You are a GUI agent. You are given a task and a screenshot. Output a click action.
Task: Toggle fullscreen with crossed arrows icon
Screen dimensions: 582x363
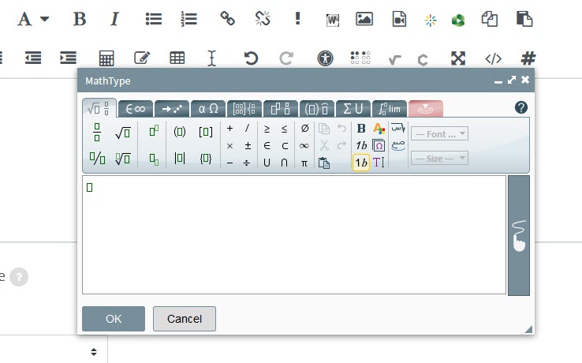[458, 58]
